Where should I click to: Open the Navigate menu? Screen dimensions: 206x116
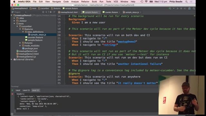pyautogui.click(x=57, y=2)
